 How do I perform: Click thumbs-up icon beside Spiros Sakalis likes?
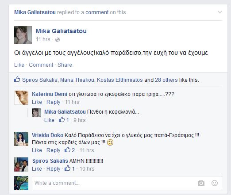(x=17, y=79)
